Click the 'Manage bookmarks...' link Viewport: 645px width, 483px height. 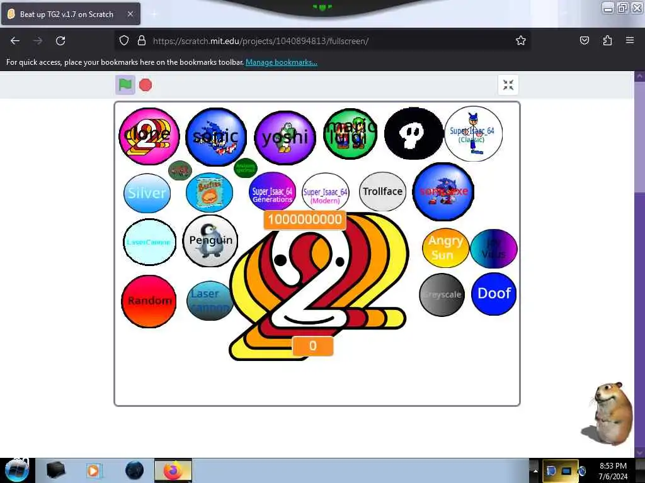pos(282,62)
